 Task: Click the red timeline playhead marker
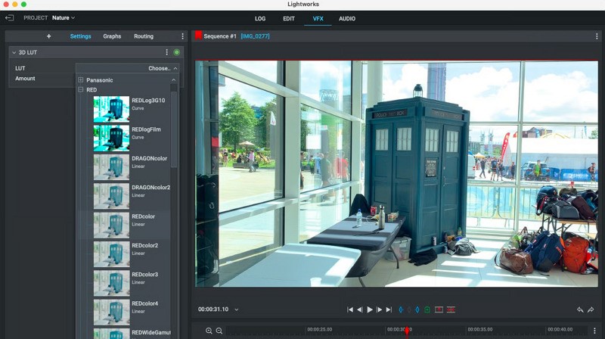pos(407,331)
